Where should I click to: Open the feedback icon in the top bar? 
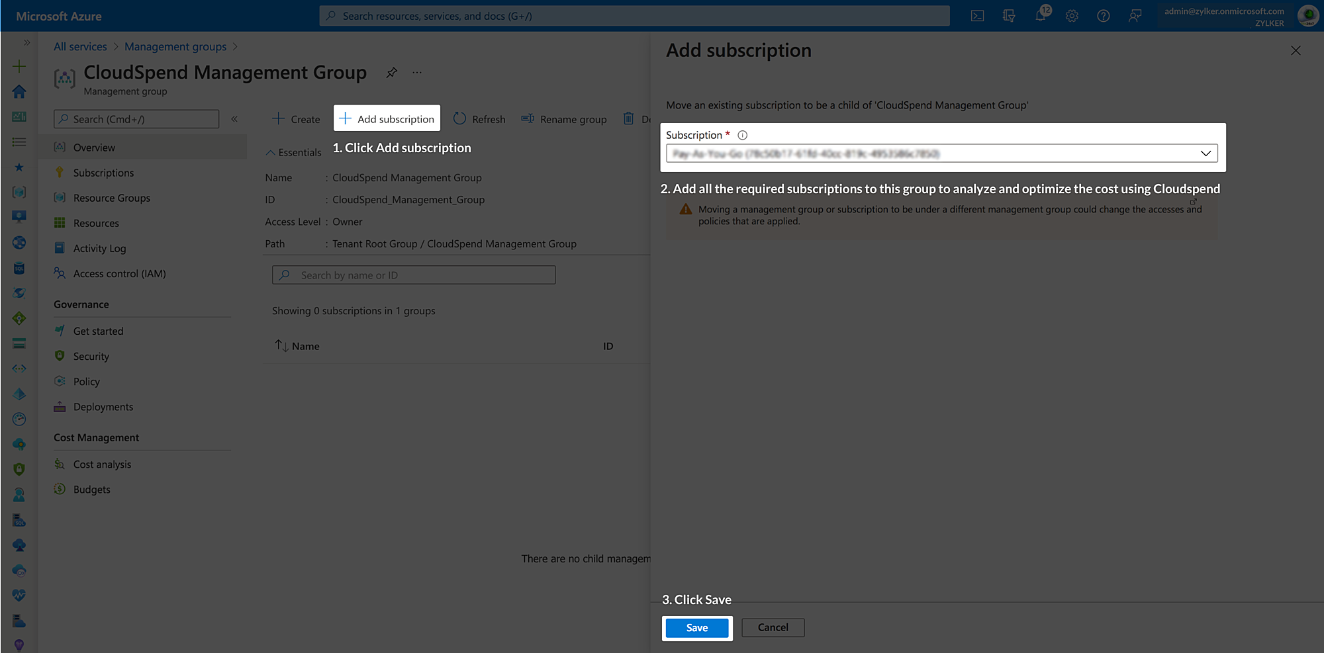click(x=1135, y=15)
